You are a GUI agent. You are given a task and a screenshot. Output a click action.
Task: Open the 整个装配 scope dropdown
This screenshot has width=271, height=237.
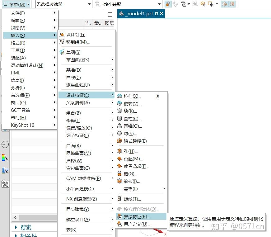[132, 4]
